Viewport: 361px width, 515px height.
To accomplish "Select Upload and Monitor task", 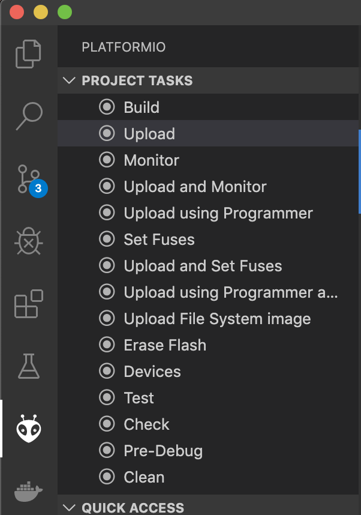I will (208, 186).
